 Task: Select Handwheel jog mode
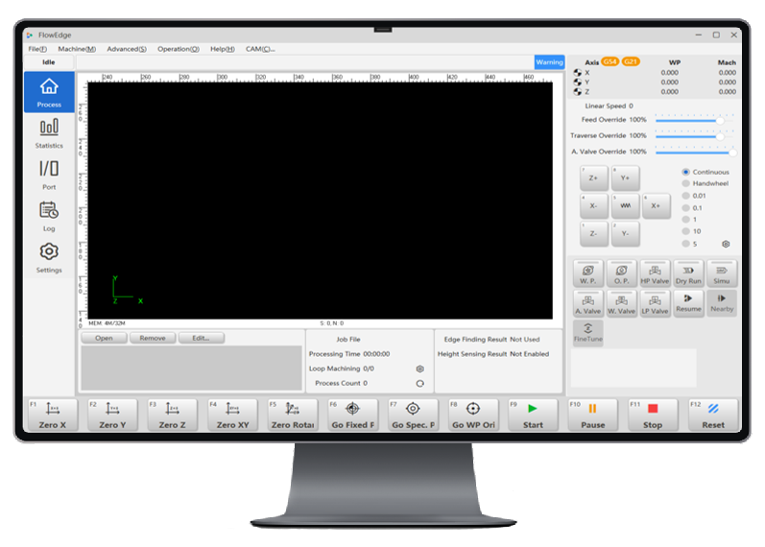click(x=685, y=183)
